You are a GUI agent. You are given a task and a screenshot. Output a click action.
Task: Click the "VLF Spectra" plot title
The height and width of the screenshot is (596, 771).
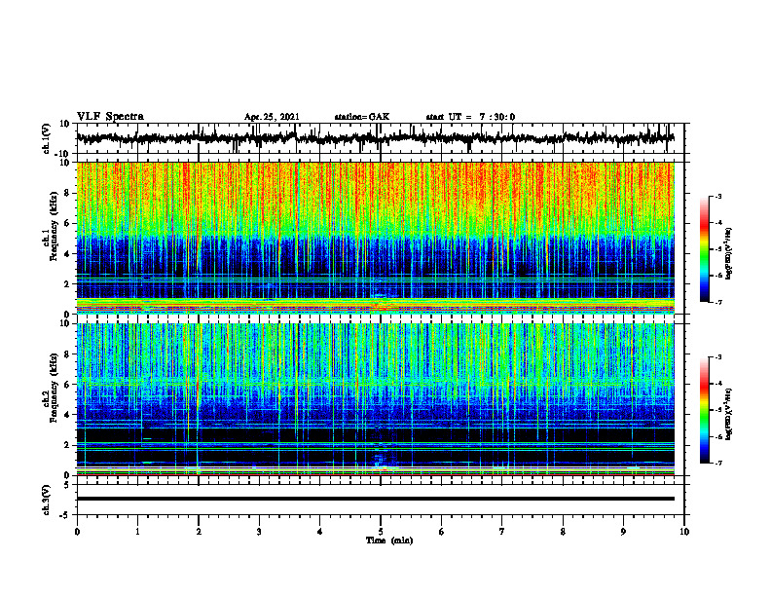click(x=110, y=116)
